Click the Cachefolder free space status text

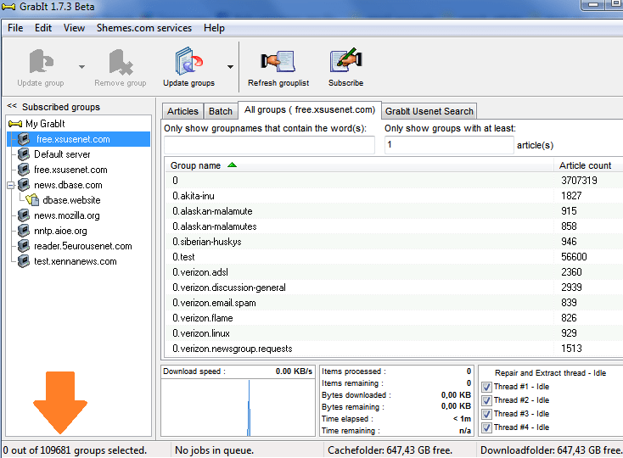pos(390,450)
